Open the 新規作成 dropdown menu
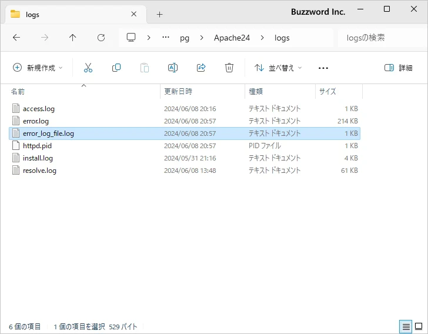The image size is (428, 334). click(x=38, y=68)
